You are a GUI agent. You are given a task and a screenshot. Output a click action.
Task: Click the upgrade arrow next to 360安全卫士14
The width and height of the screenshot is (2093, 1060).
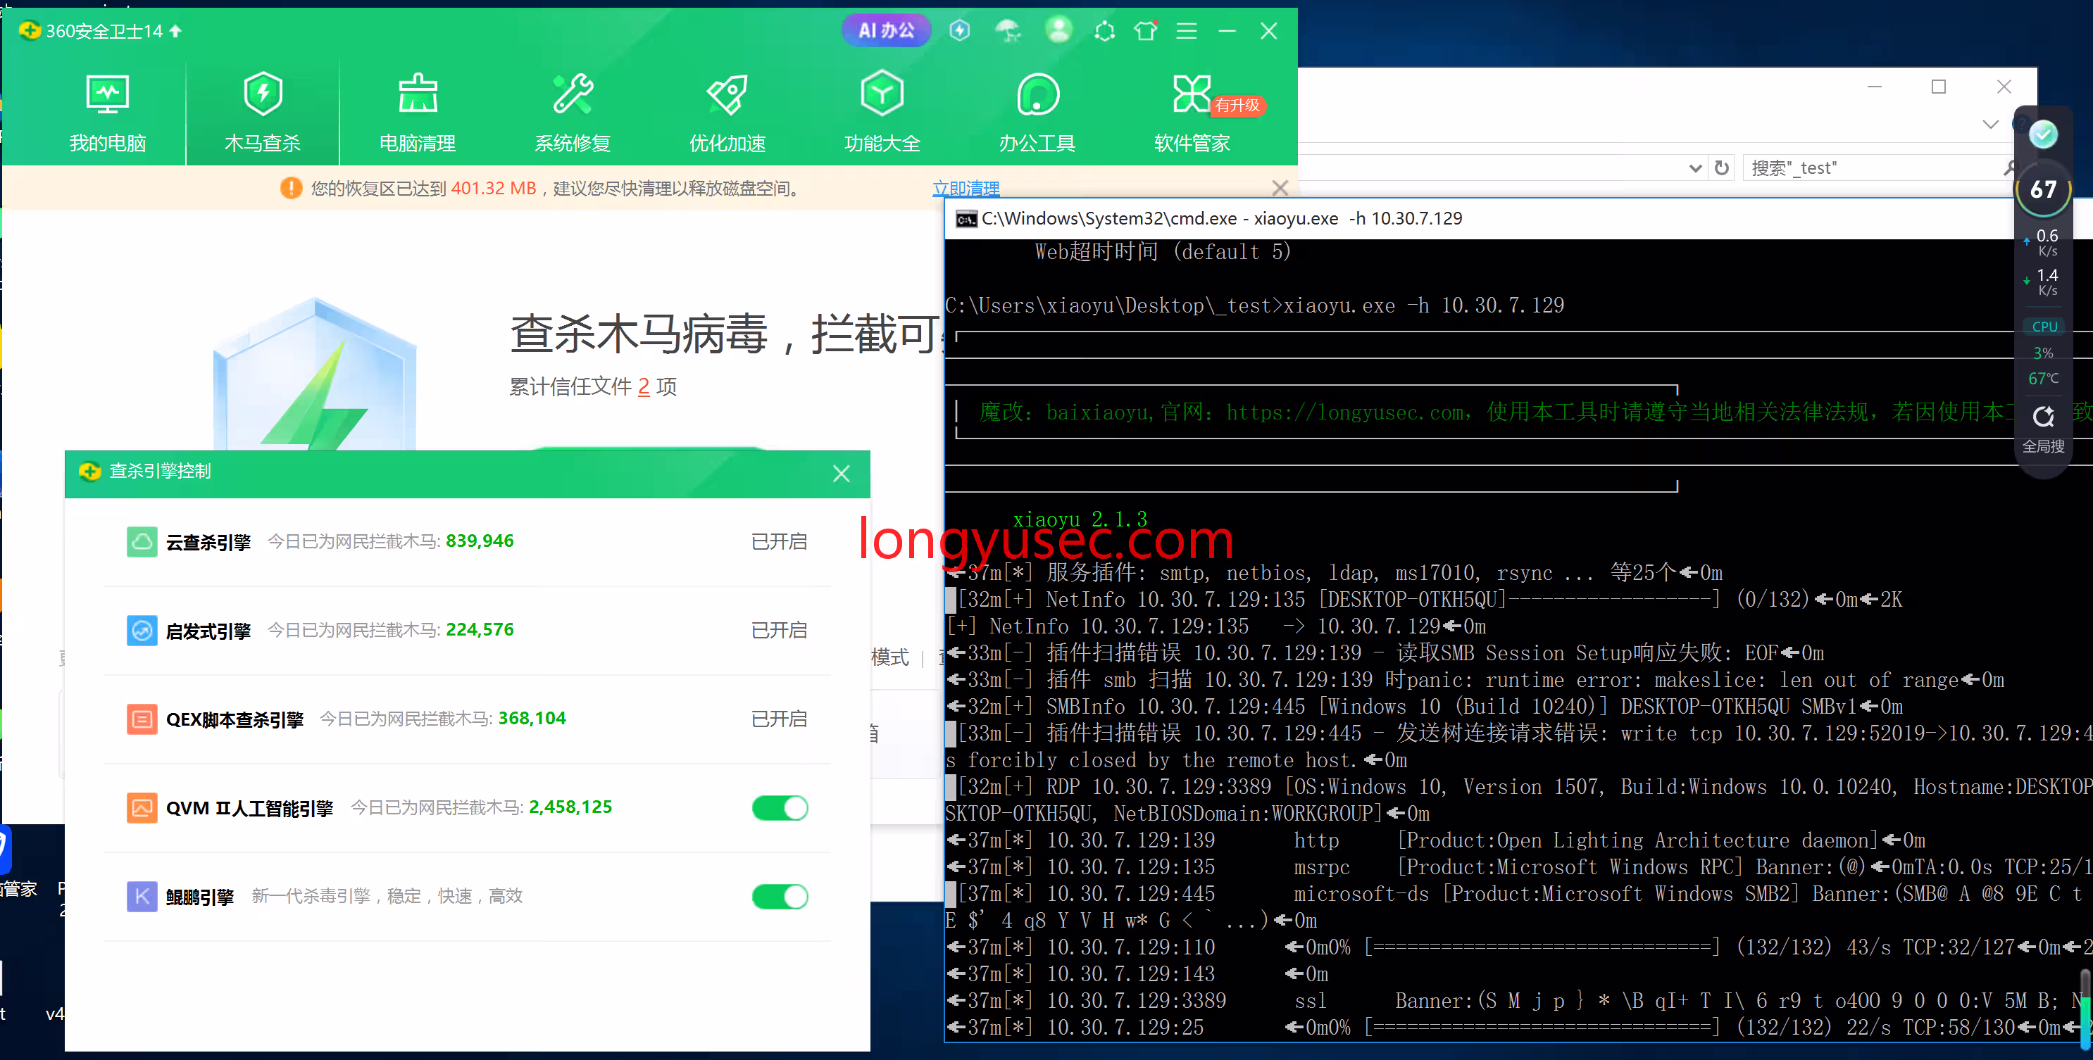(175, 31)
